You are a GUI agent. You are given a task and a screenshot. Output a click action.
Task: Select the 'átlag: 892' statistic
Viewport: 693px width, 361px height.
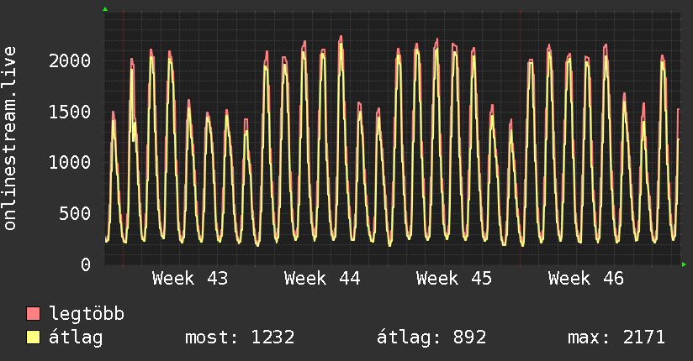(x=431, y=337)
